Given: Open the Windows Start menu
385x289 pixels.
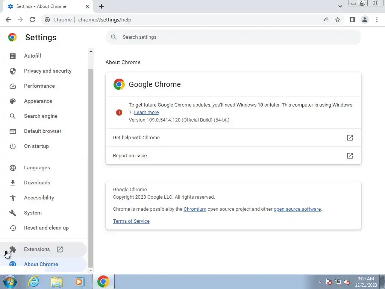Looking at the screenshot, I should tap(10, 281).
